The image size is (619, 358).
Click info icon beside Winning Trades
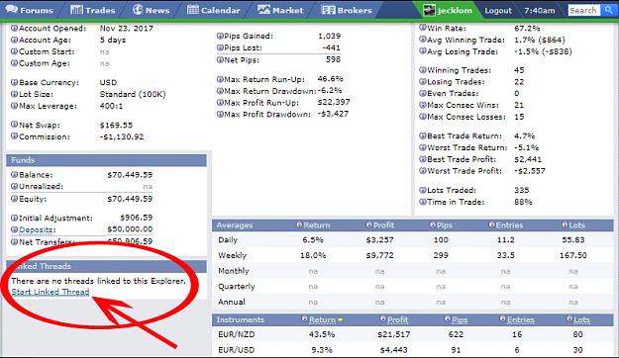point(423,70)
